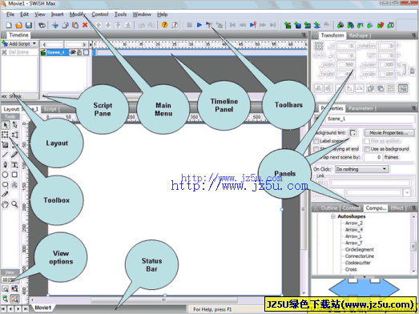Click the orange Help question mark icon
Screen dimensions: 419x314
pos(164,25)
